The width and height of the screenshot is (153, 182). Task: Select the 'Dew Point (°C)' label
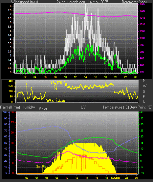coord(141,107)
